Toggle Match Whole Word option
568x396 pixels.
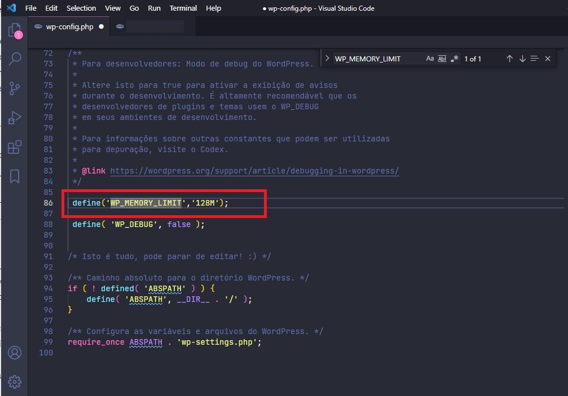[442, 59]
